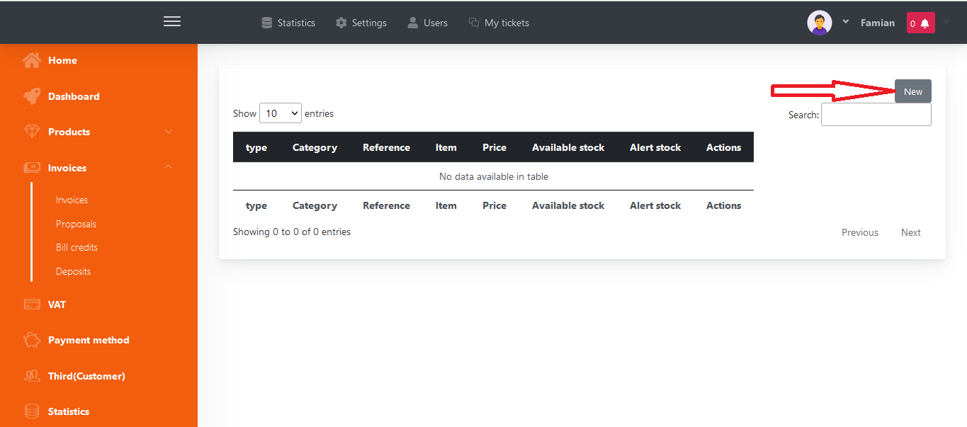Click the Home house icon in sidebar
Image resolution: width=967 pixels, height=427 pixels.
click(31, 60)
